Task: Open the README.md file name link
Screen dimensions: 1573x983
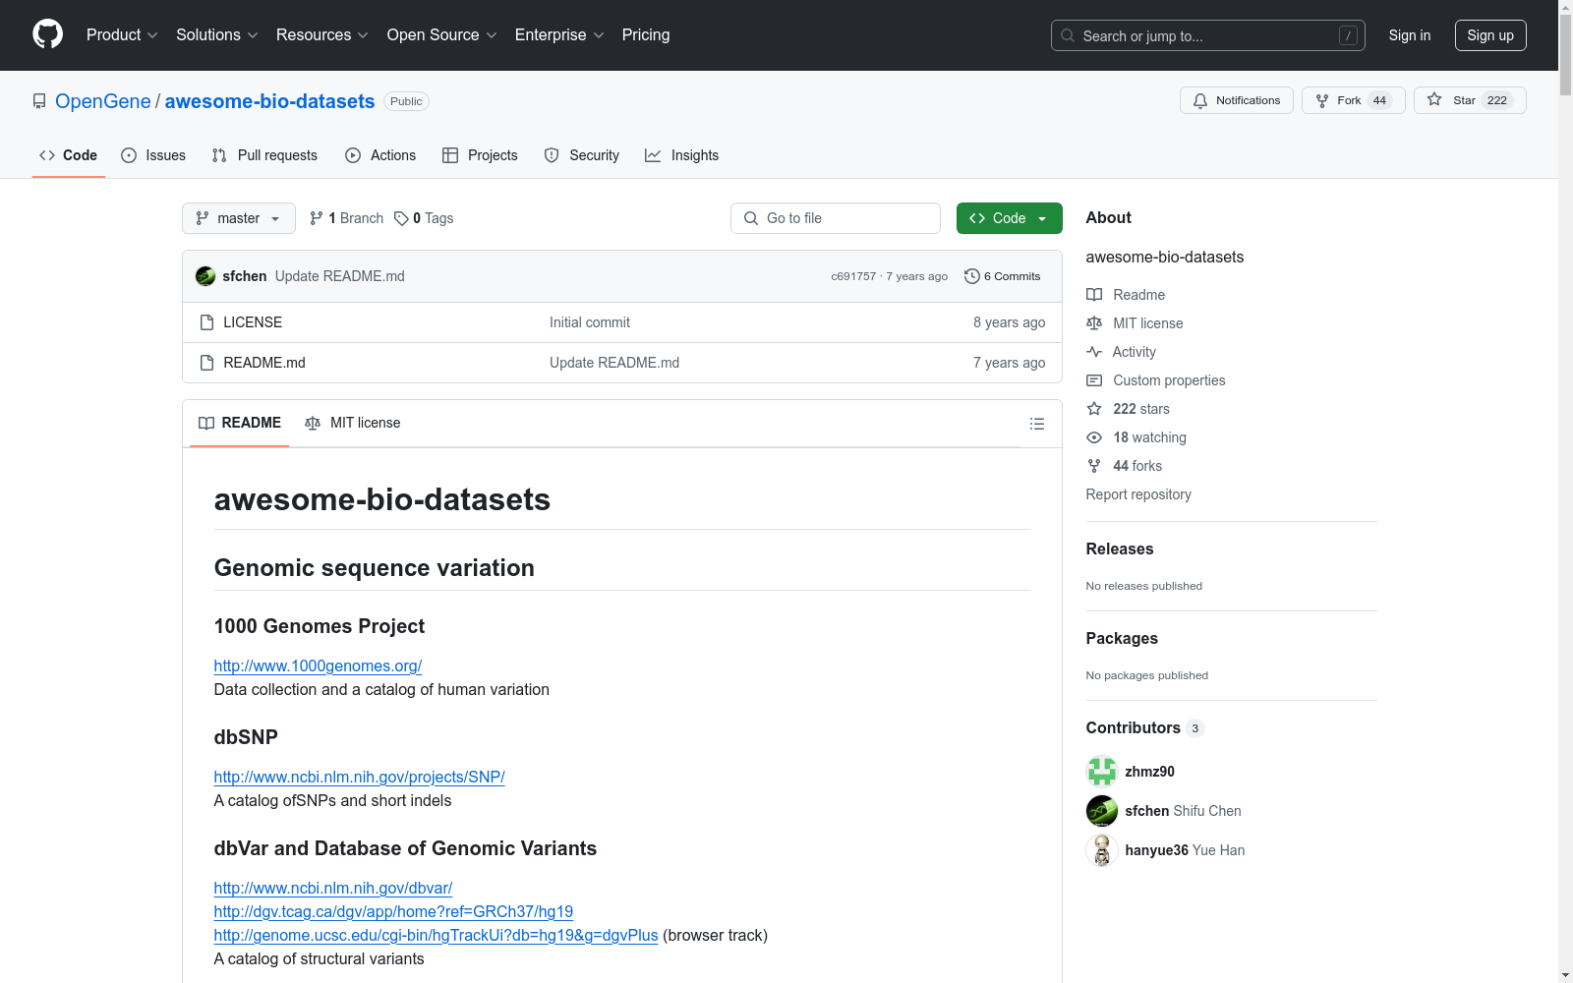Action: (x=264, y=363)
